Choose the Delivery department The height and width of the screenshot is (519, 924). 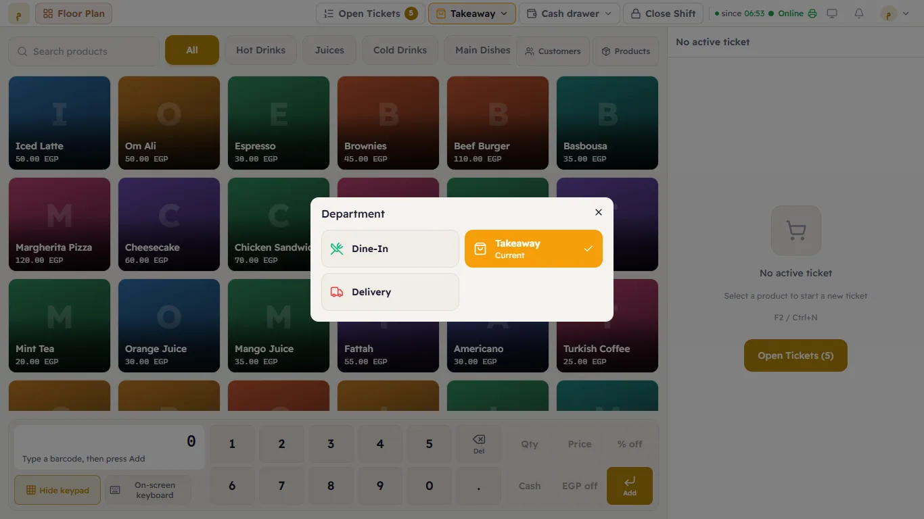390,292
